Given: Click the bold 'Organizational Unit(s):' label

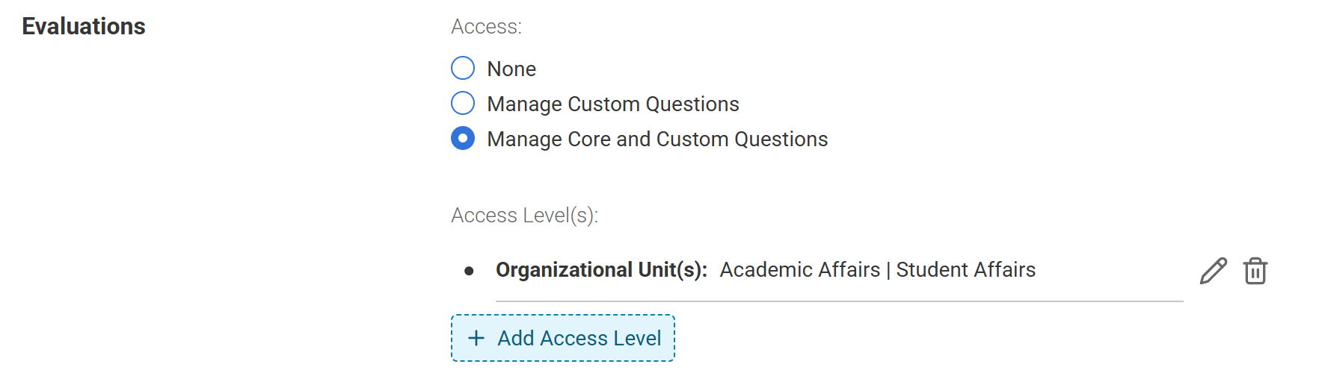Looking at the screenshot, I should click(x=601, y=270).
